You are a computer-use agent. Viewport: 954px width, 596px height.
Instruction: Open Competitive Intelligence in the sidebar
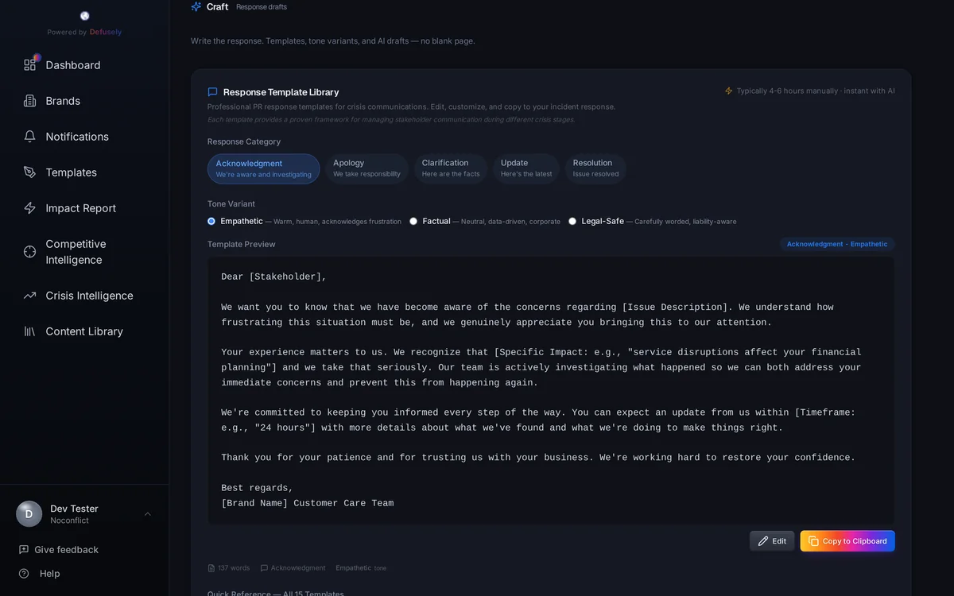[77, 251]
